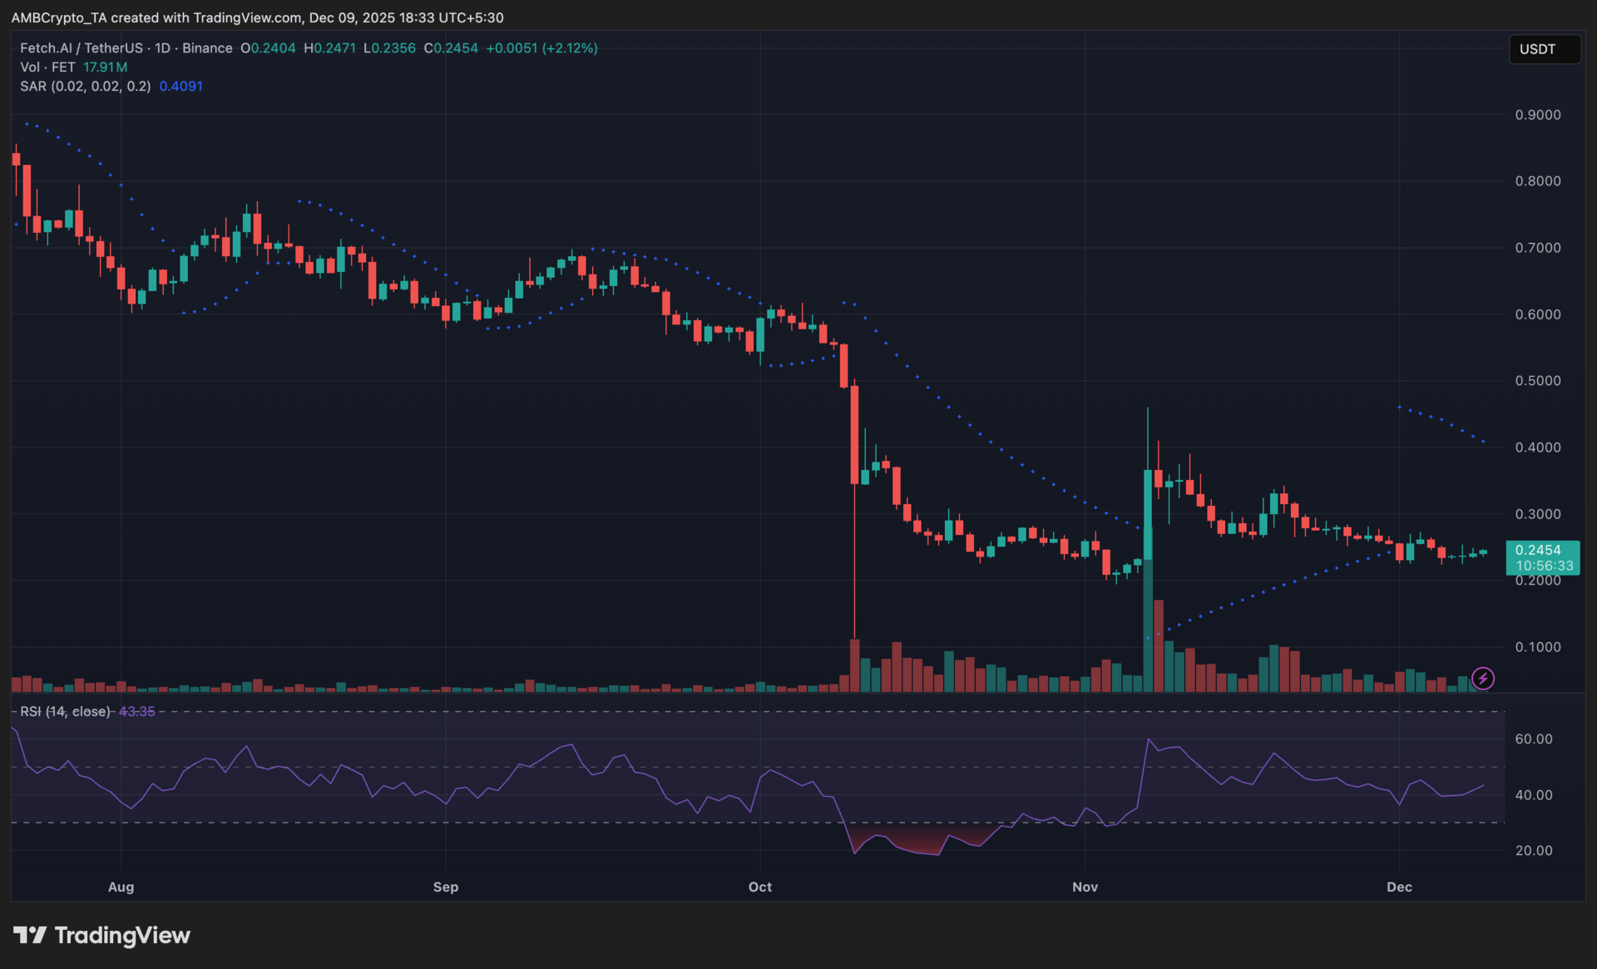The width and height of the screenshot is (1597, 969).
Task: Click the Fetch.AI / TetherUS symbol title
Action: (81, 48)
